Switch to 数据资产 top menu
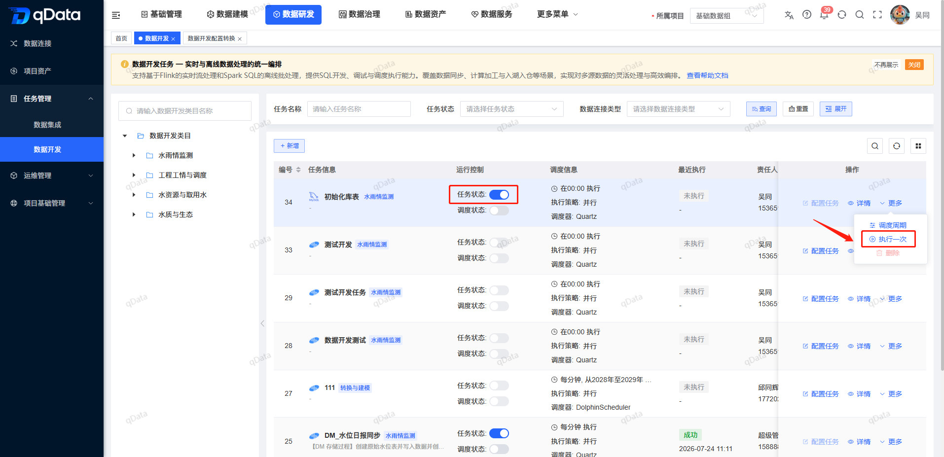 pos(426,14)
